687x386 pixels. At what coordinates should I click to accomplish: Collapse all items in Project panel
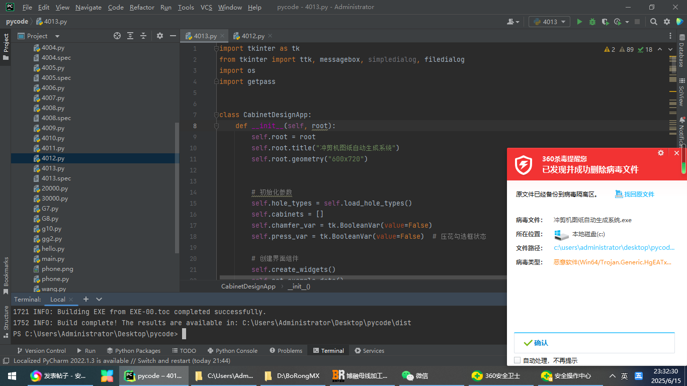(x=143, y=36)
